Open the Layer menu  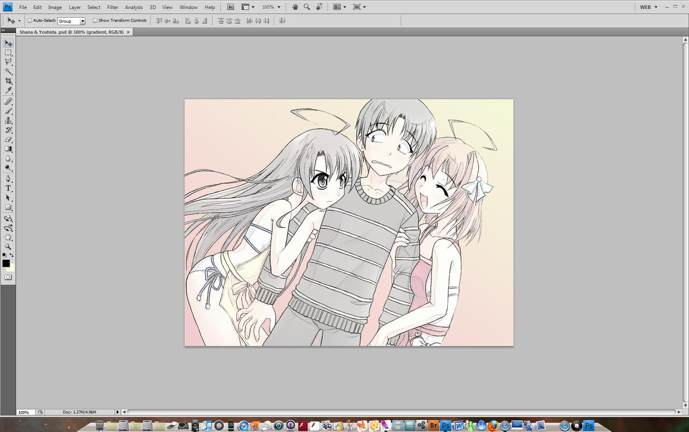[75, 7]
